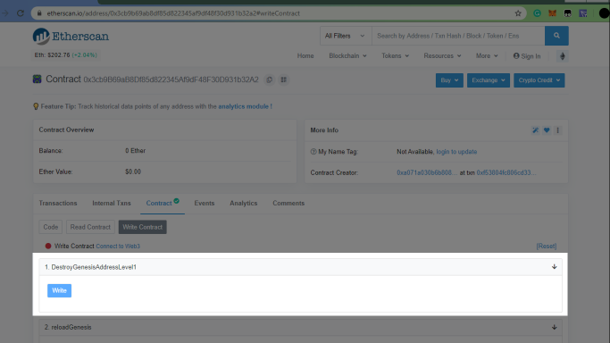Open the MetaMask fox extension

tap(552, 13)
